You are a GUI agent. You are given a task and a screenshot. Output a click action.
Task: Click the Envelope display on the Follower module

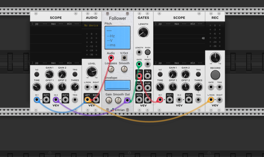118,85
